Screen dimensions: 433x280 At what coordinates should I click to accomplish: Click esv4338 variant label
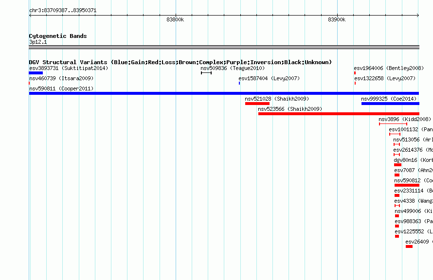(414, 201)
